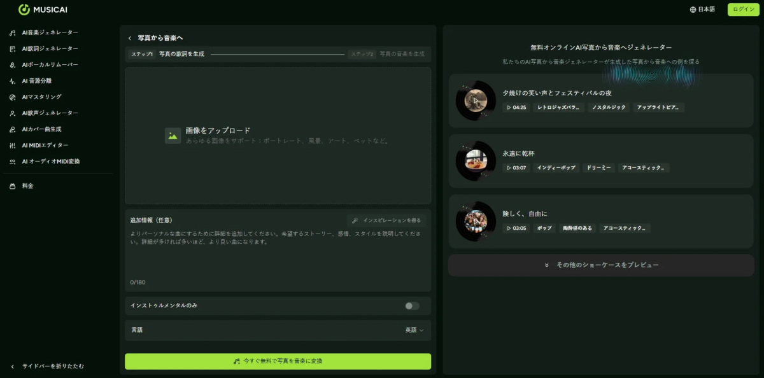Select the AI音楽ジェネレーター sidebar icon
Viewport: 764px width, 378px height.
click(11, 32)
